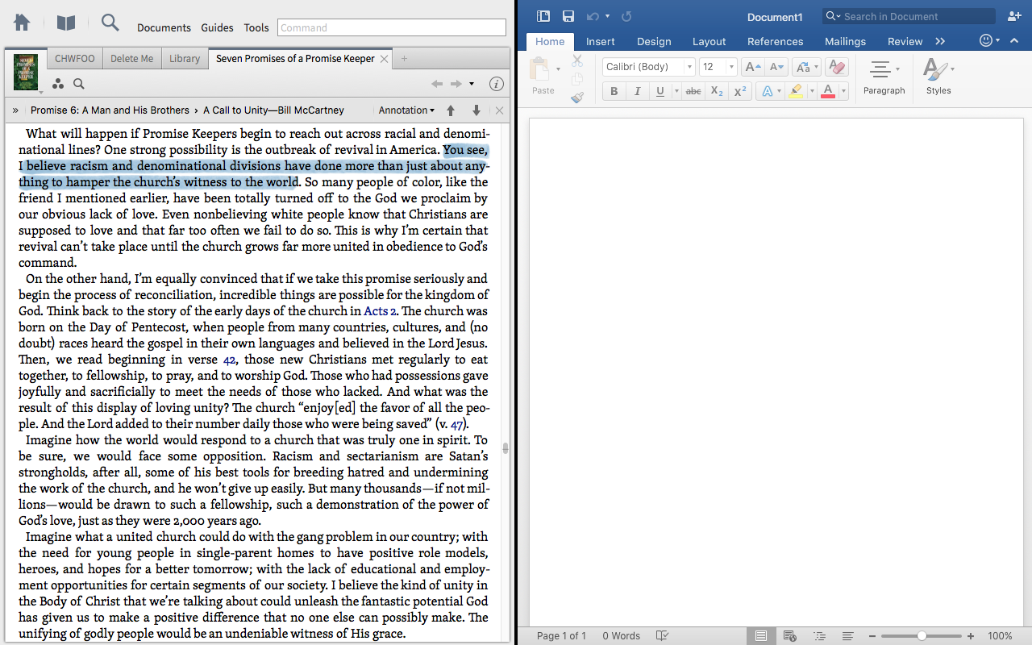Open the Guides menu in Logos
Image resolution: width=1032 pixels, height=645 pixels.
pyautogui.click(x=218, y=27)
